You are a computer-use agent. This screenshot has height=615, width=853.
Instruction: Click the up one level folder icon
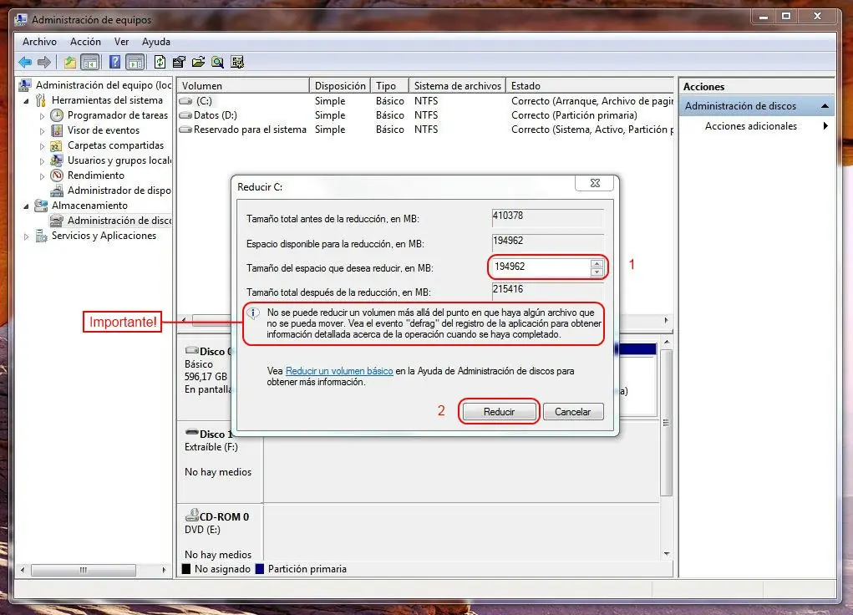(70, 62)
